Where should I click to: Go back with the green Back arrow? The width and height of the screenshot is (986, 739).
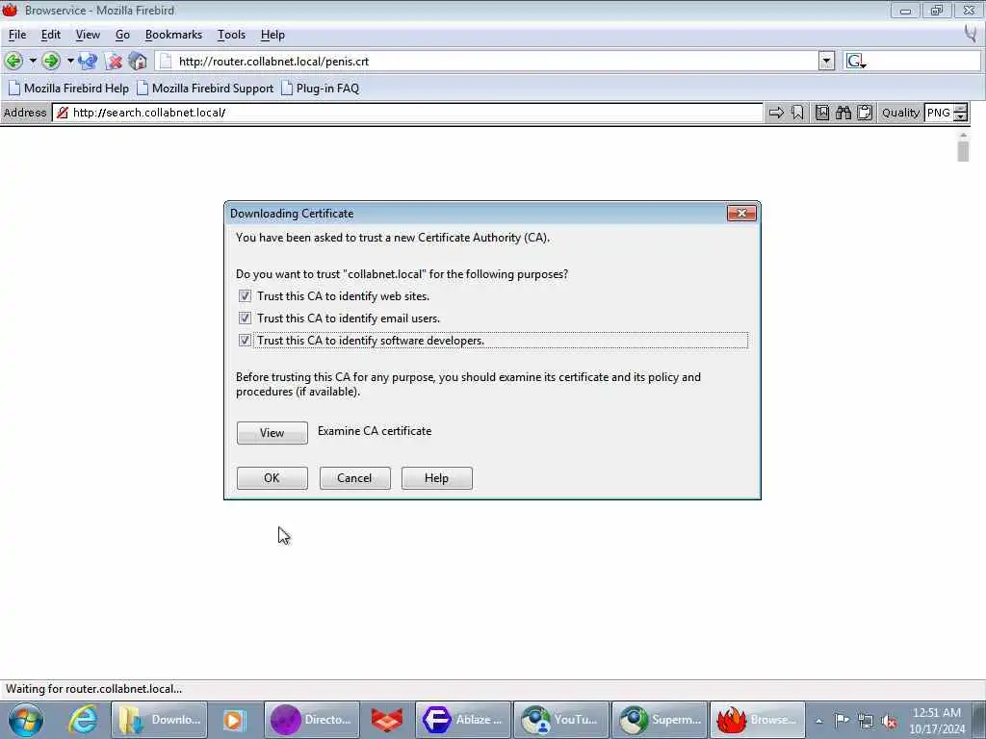(13, 61)
